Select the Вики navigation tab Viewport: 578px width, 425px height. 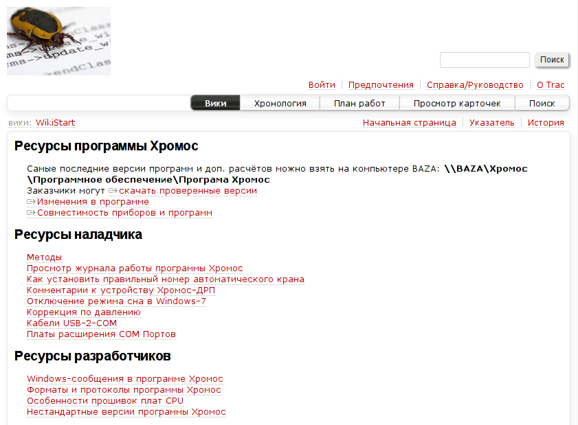(x=215, y=104)
